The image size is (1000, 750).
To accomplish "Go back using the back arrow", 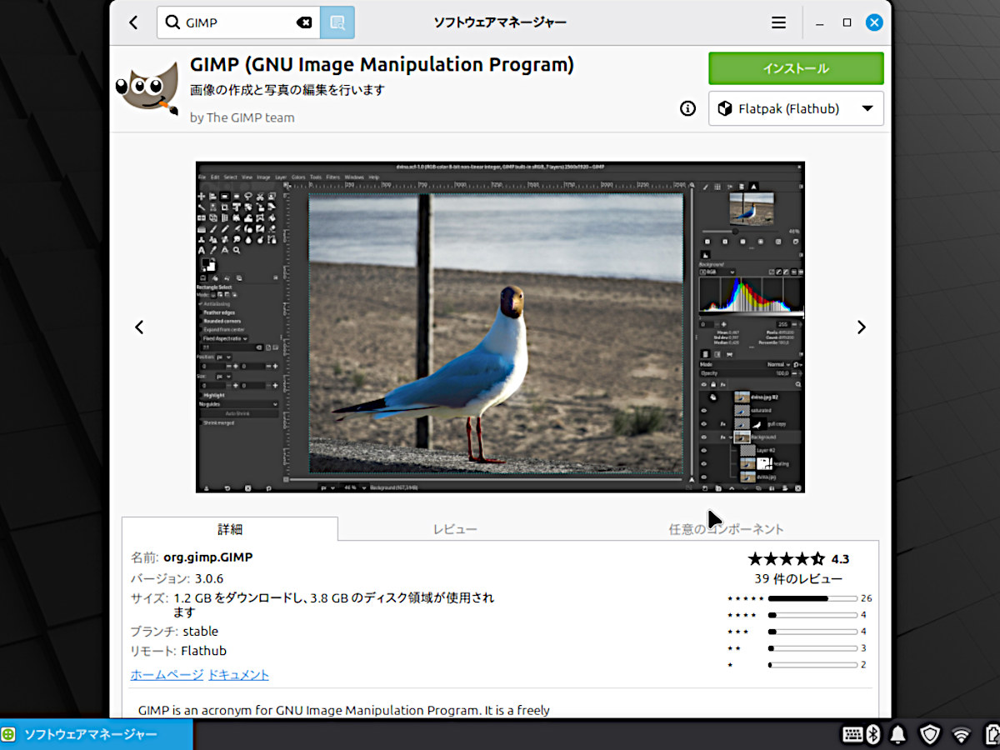I will [x=133, y=23].
